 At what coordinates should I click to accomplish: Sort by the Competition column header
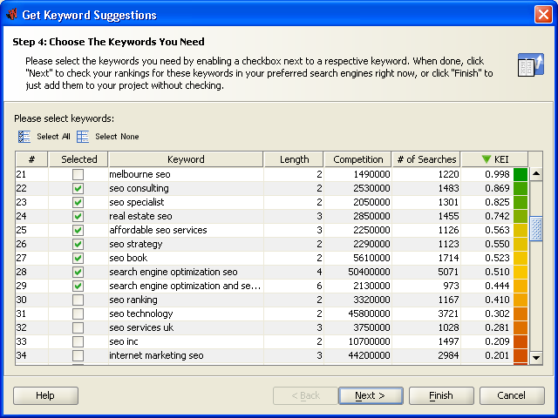tap(358, 159)
